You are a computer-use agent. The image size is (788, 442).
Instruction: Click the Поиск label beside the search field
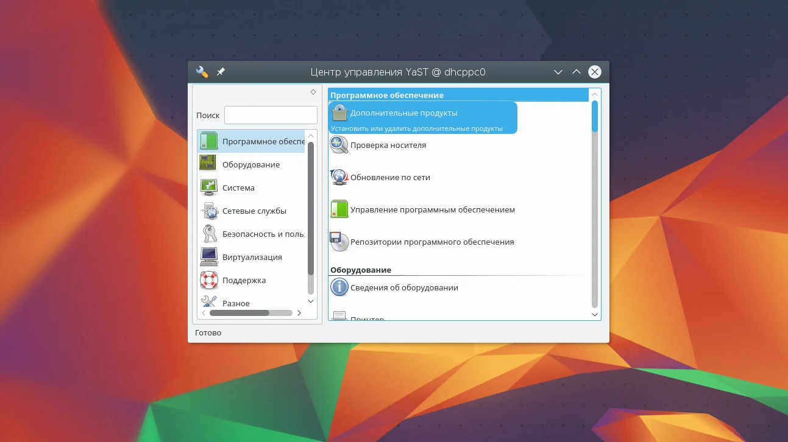coord(208,115)
